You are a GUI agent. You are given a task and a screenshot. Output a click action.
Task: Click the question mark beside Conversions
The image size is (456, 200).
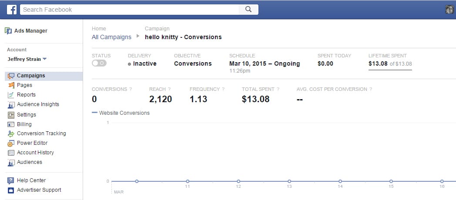coord(131,89)
